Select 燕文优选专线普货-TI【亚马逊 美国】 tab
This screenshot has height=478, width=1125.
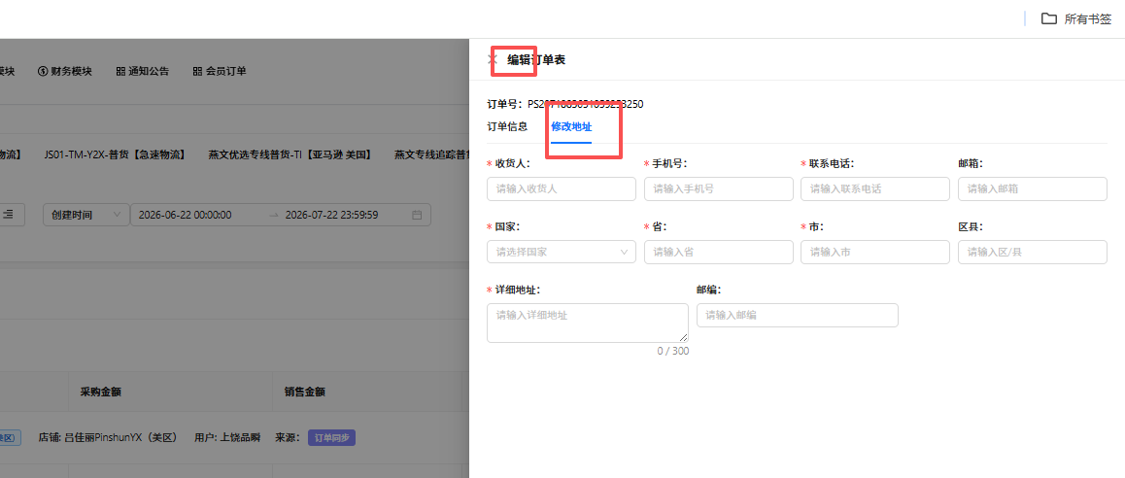290,154
